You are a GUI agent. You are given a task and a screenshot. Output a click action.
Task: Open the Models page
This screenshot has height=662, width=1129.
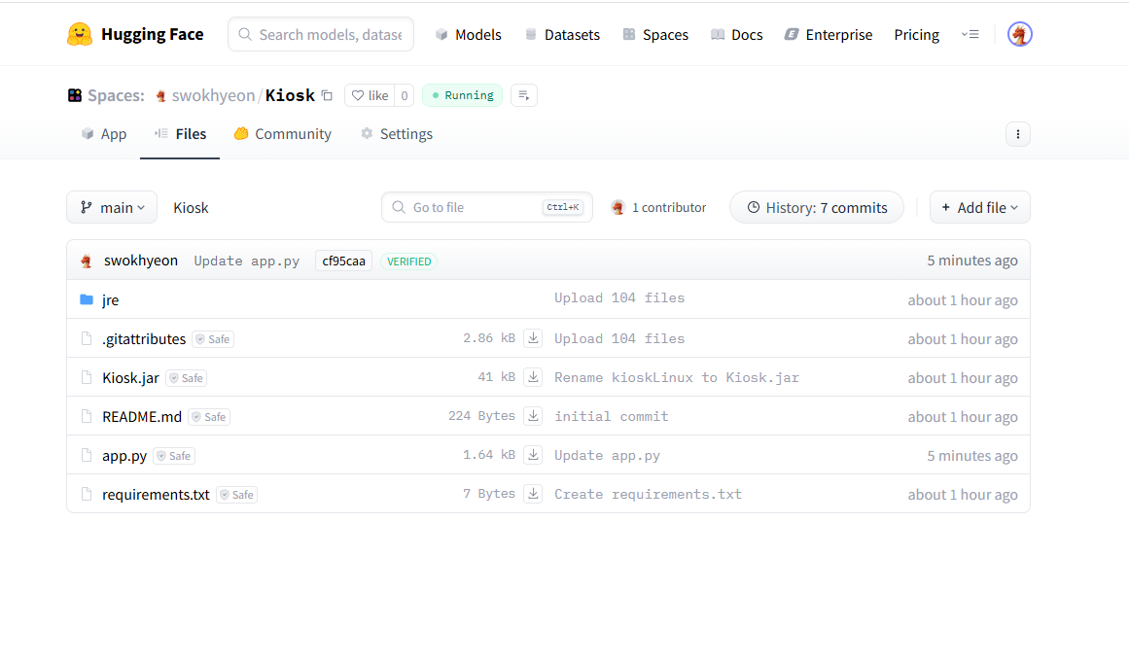click(469, 35)
